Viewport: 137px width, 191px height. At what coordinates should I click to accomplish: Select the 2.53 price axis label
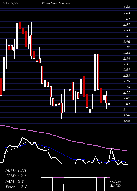pos(127,30)
